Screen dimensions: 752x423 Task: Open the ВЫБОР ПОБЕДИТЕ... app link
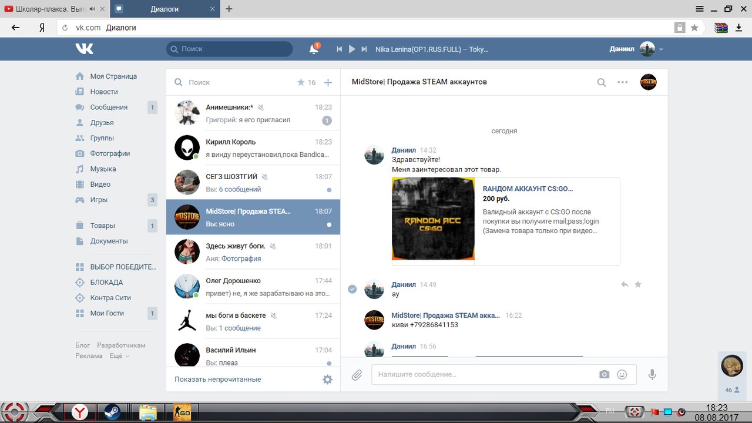click(x=123, y=267)
